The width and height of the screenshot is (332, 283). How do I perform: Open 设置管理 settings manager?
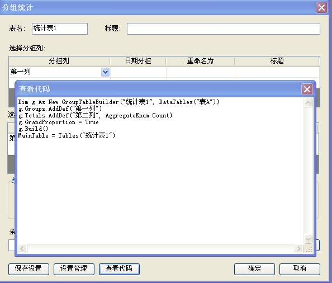pyautogui.click(x=74, y=269)
